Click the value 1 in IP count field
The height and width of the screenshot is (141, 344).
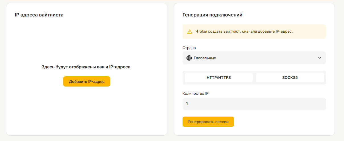coord(187,104)
